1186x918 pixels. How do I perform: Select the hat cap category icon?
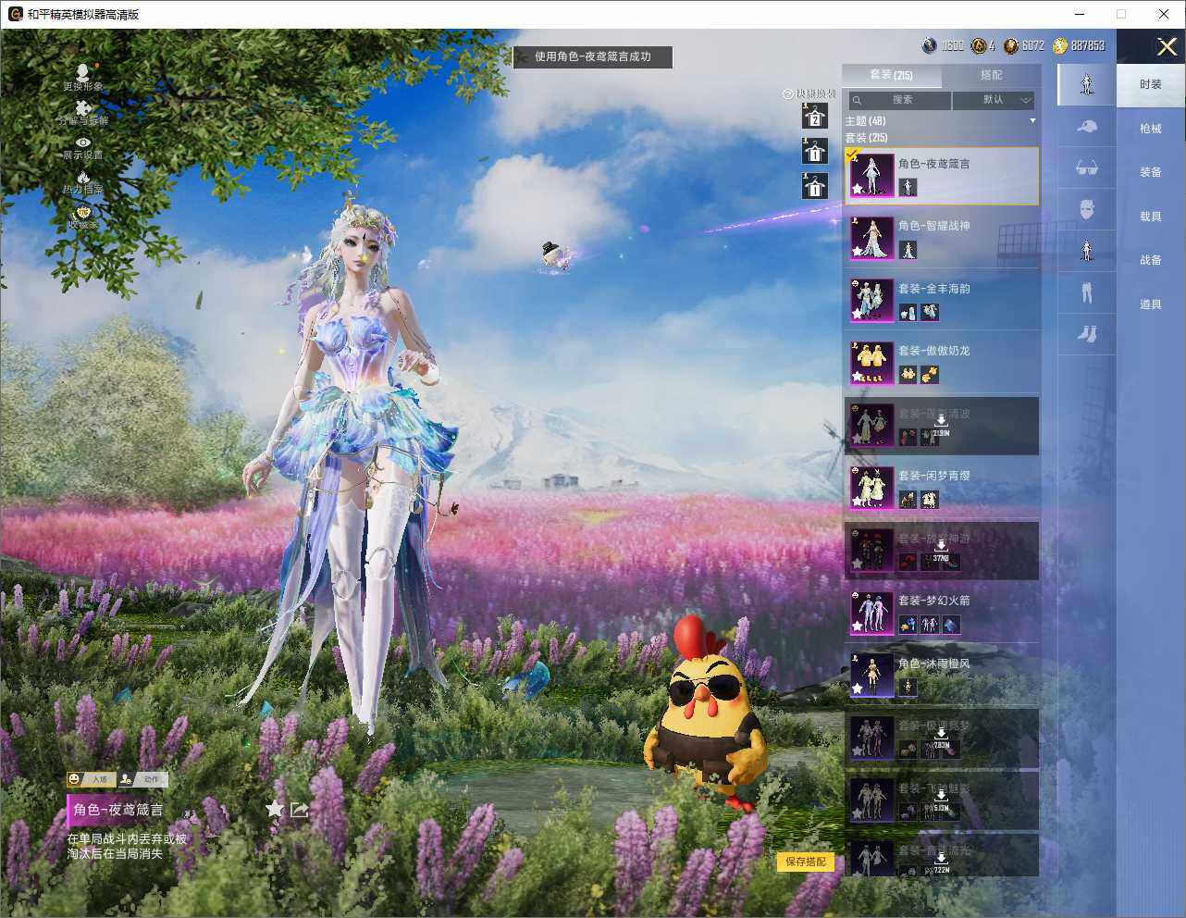tap(1086, 127)
